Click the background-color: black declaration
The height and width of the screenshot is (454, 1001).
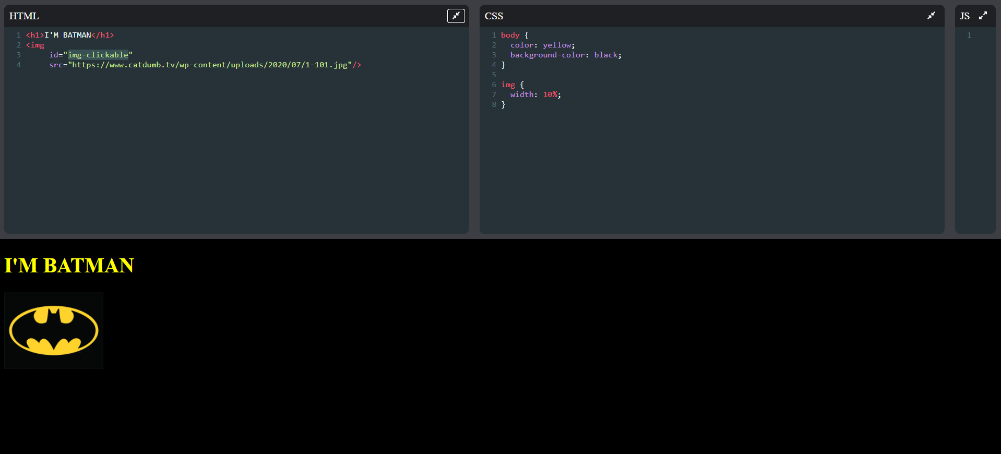click(566, 55)
